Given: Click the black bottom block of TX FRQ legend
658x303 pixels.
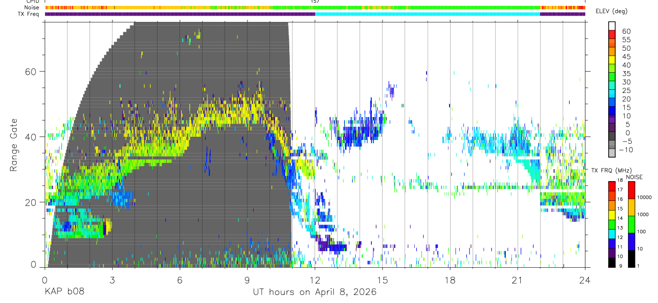Looking at the screenshot, I should [612, 263].
